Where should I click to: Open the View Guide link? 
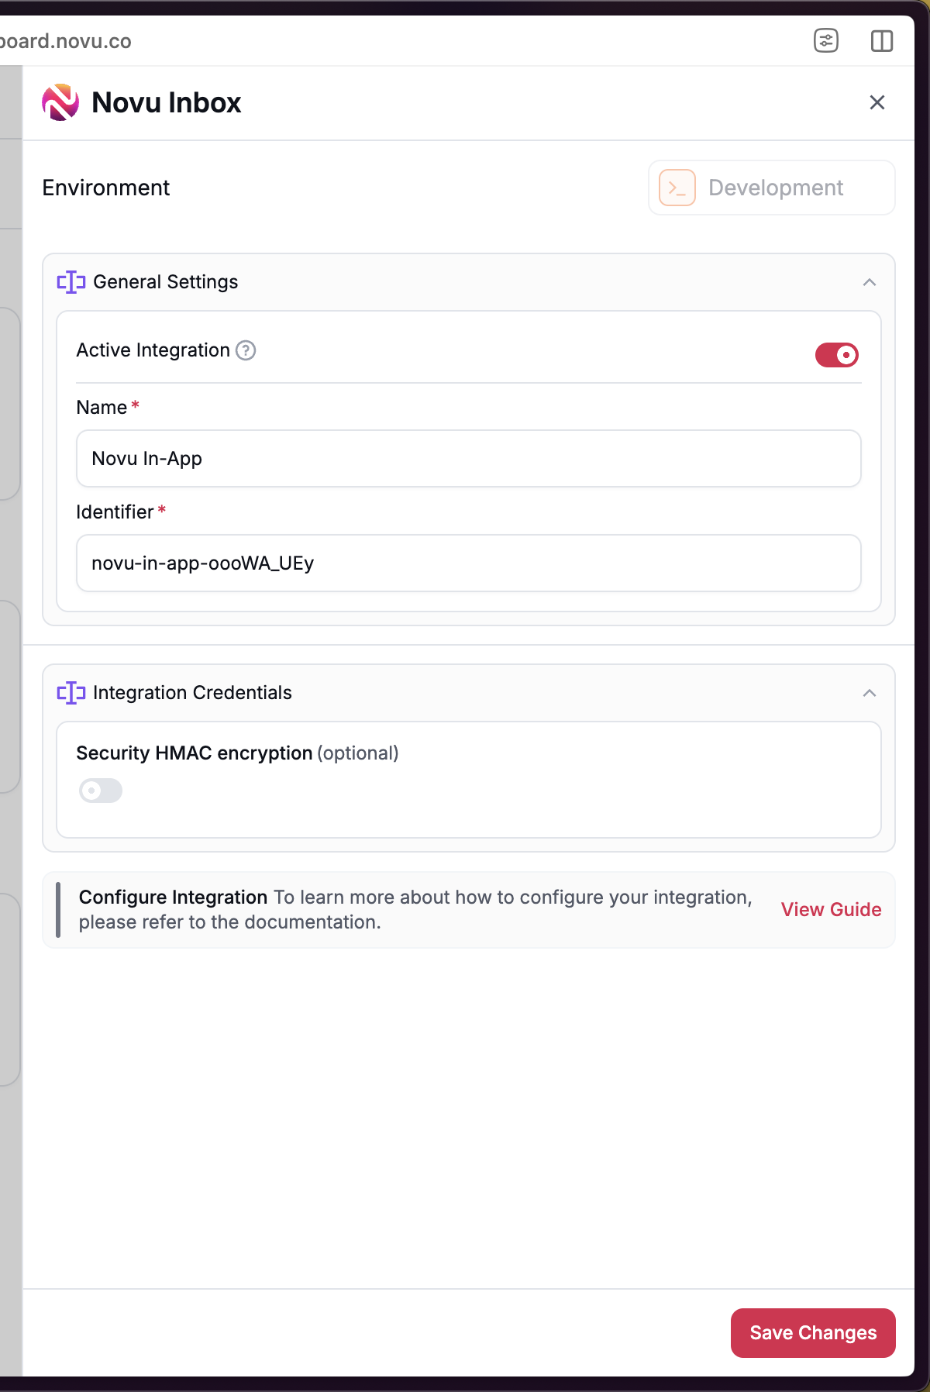(831, 909)
